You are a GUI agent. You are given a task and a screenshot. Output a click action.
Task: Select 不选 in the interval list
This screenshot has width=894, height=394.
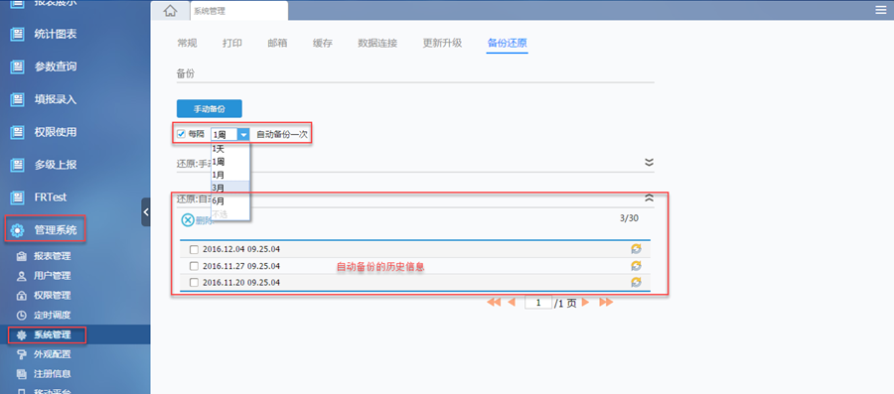click(x=230, y=214)
